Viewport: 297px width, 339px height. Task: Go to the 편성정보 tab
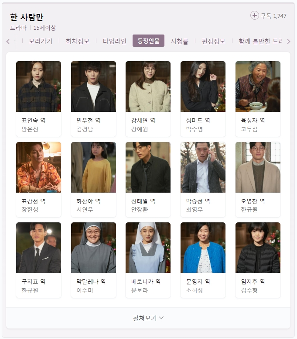tap(213, 41)
